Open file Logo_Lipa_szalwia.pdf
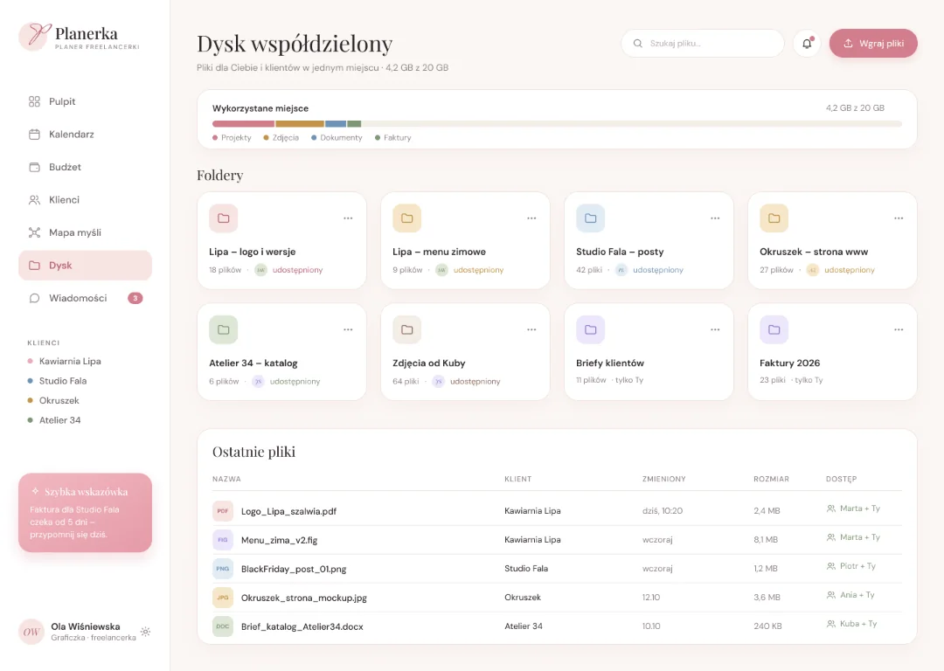The height and width of the screenshot is (671, 944). [x=289, y=511]
